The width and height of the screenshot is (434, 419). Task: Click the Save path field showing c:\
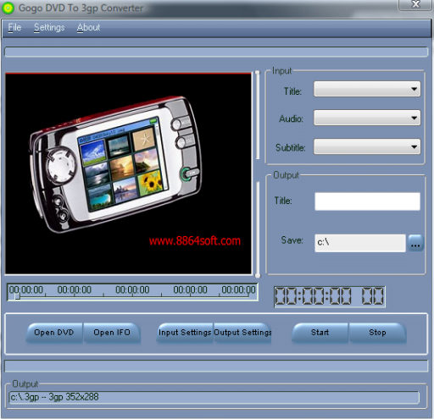360,243
